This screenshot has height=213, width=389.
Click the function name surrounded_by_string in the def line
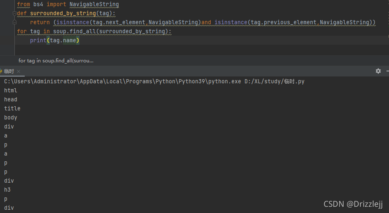63,14
